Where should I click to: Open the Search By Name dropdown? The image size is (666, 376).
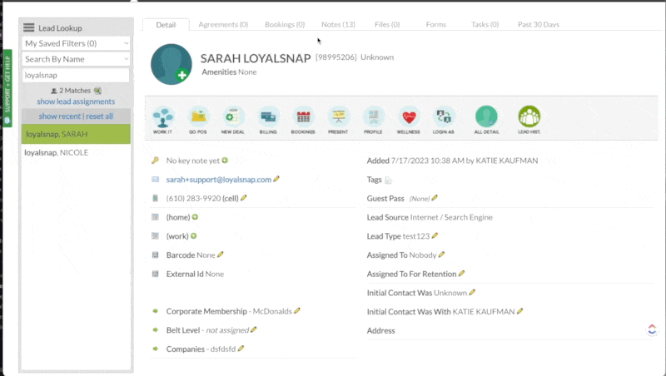pos(77,59)
